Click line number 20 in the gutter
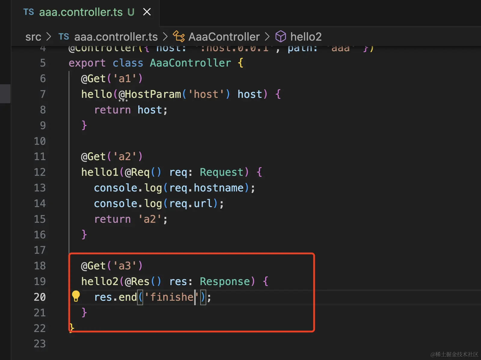The height and width of the screenshot is (360, 481). click(40, 297)
